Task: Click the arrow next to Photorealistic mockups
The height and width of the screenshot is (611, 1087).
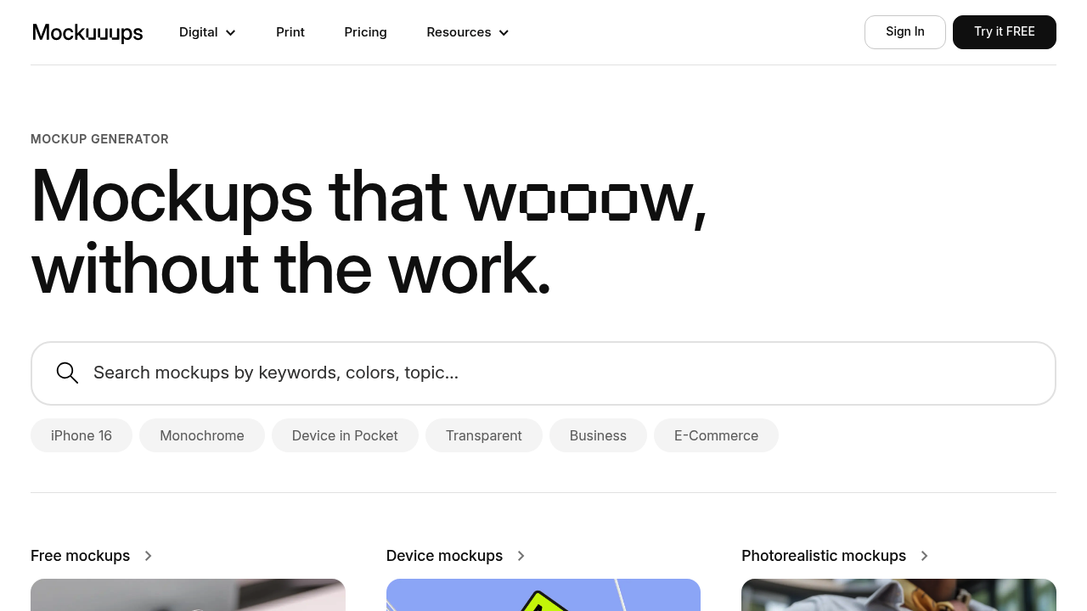Action: [x=924, y=556]
